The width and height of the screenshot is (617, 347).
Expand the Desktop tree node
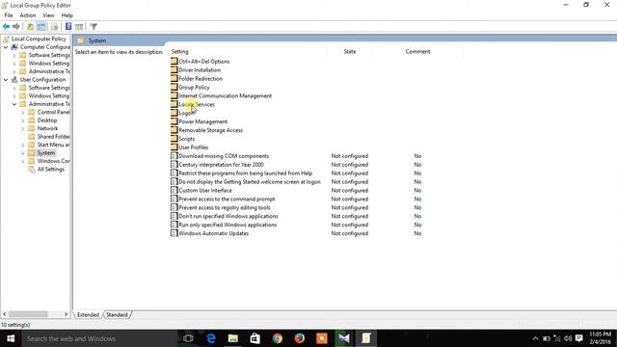[x=23, y=120]
